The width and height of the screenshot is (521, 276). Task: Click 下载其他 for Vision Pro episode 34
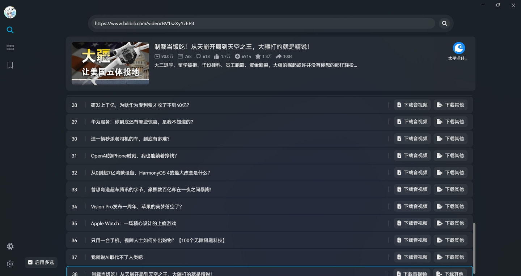click(450, 206)
